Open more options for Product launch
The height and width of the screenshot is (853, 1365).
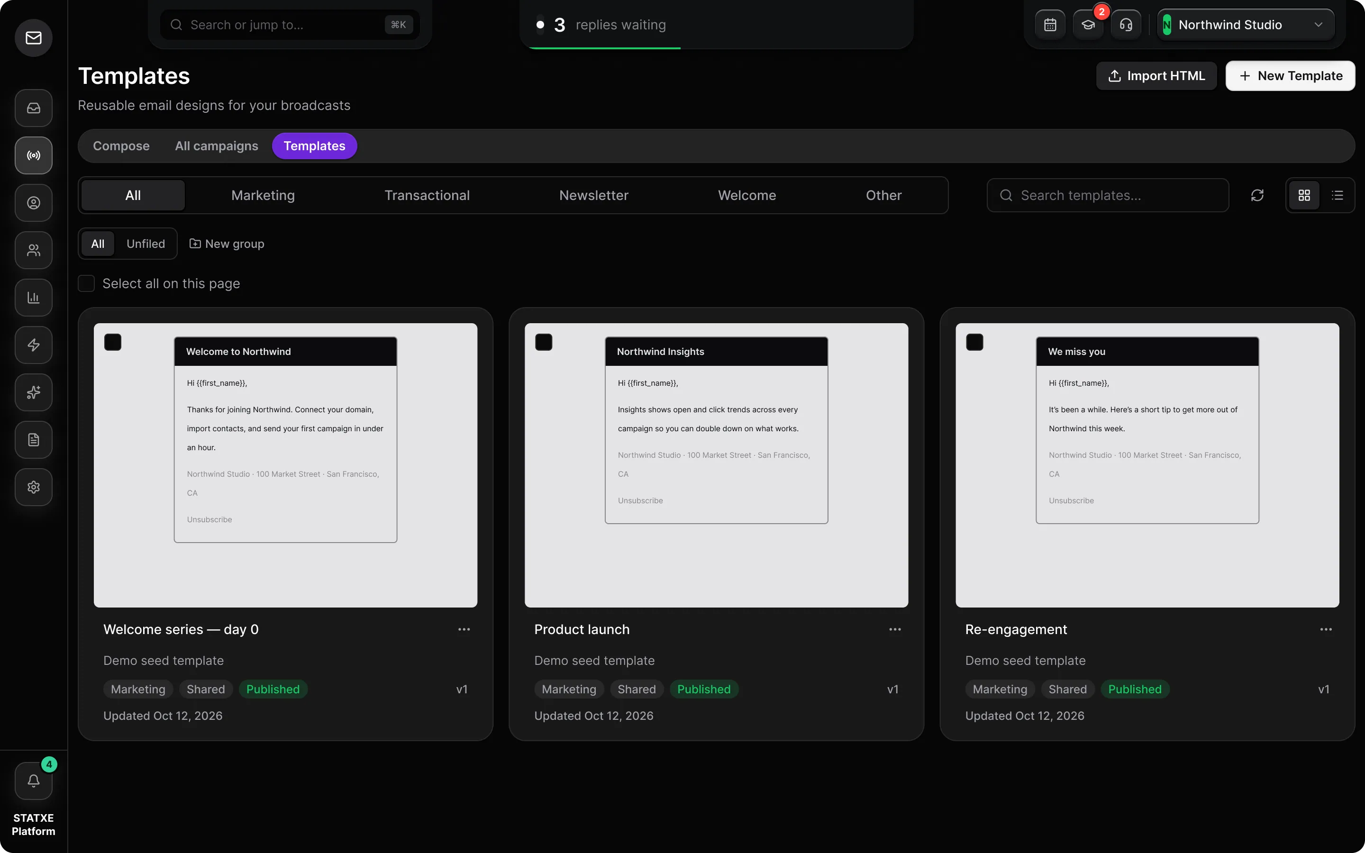(895, 630)
